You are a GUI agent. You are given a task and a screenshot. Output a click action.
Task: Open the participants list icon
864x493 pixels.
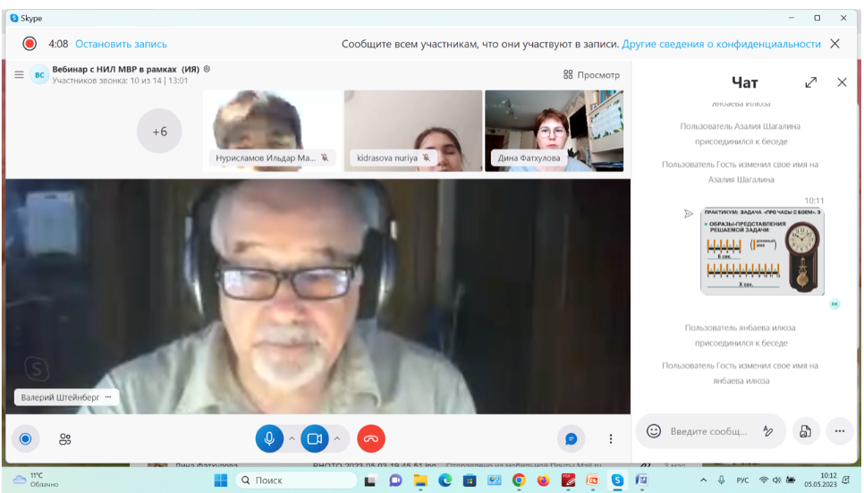point(65,439)
